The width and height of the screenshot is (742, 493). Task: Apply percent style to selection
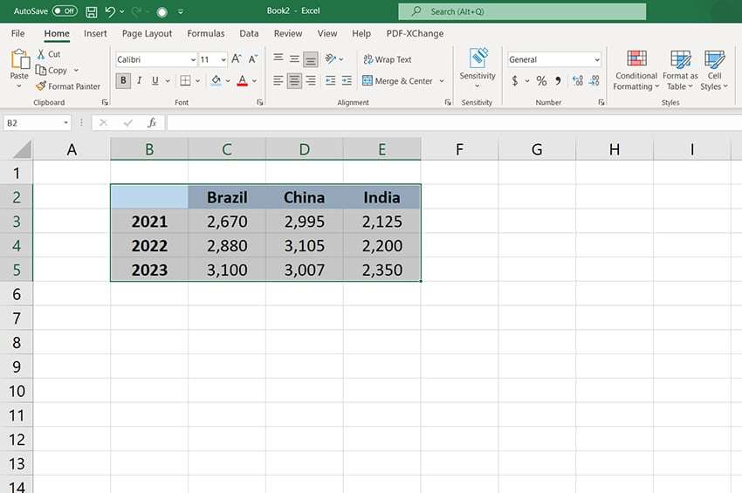tap(541, 81)
